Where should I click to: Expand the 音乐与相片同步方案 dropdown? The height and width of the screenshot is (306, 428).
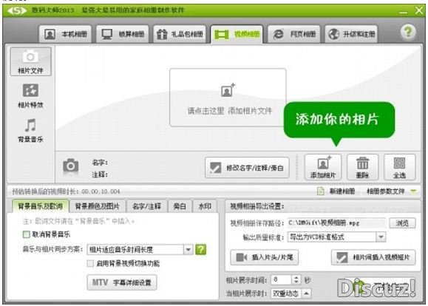(x=188, y=250)
